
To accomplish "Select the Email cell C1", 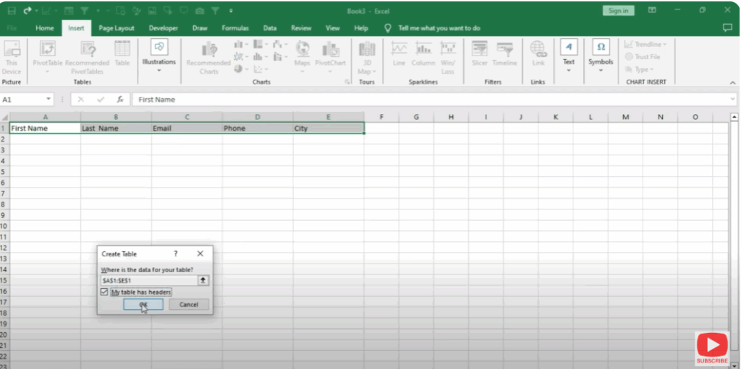I will point(187,128).
